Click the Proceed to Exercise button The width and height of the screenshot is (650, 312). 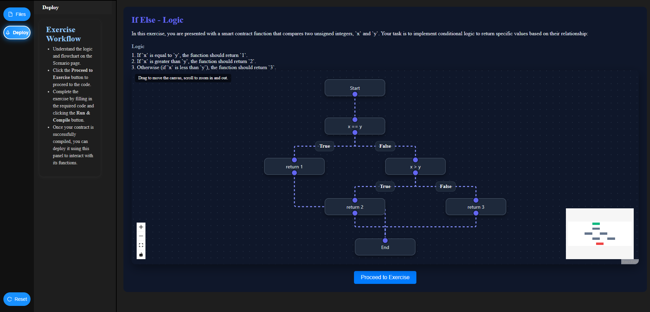[x=385, y=277]
